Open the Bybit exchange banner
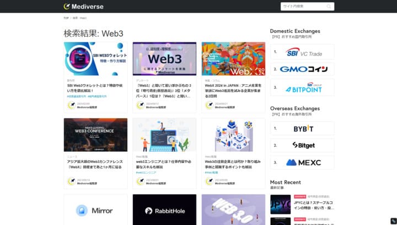This screenshot has height=225, width=397. [x=303, y=129]
